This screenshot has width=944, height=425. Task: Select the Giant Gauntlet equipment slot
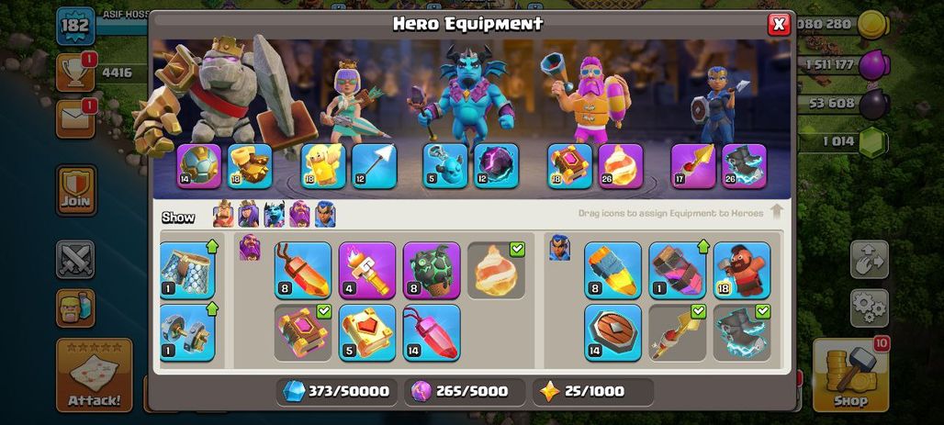pyautogui.click(x=250, y=167)
